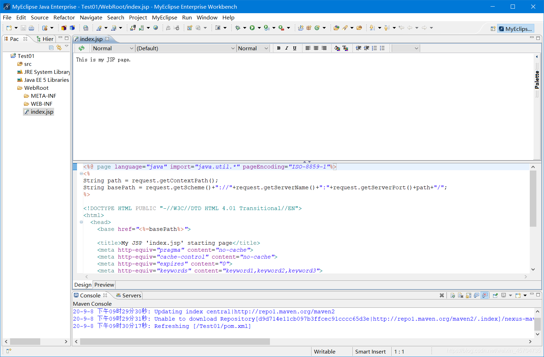This screenshot has height=357, width=544.
Task: Open the MyEclipse menu
Action: [164, 17]
